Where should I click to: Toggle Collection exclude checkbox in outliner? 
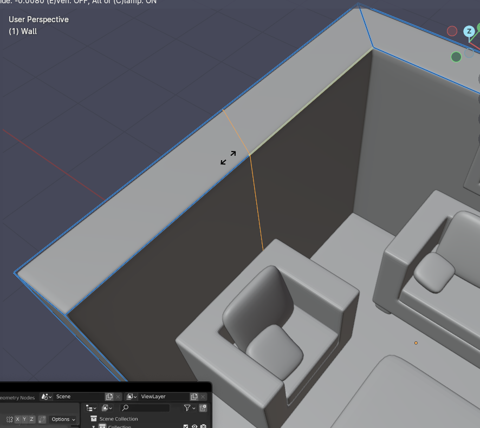tap(186, 426)
